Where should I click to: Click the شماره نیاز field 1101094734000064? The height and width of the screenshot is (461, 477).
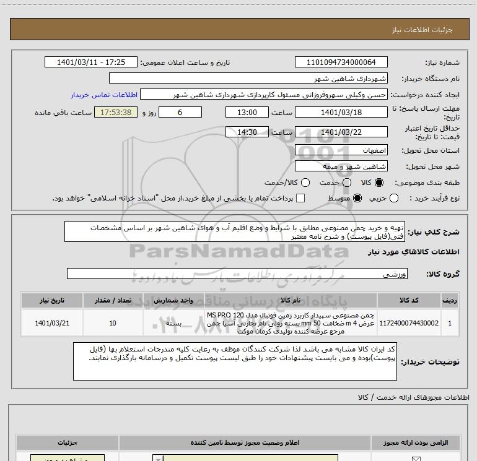[x=341, y=62]
